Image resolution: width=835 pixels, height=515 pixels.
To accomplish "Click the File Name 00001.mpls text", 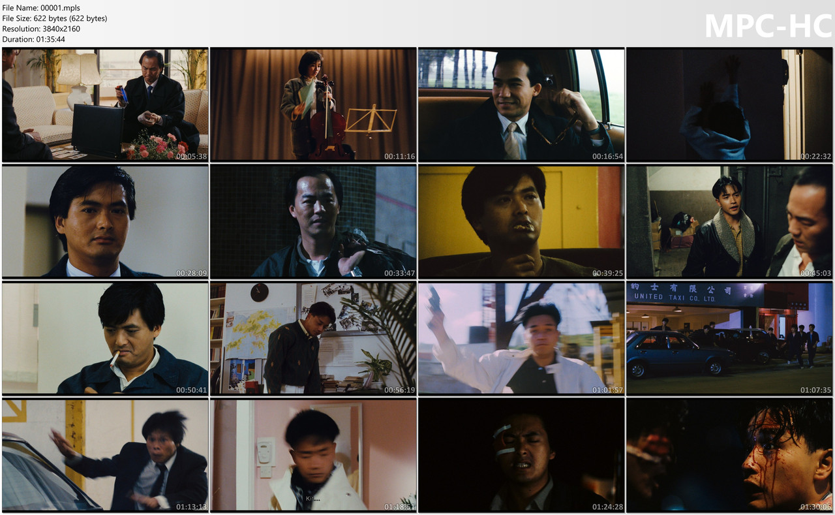I will pyautogui.click(x=41, y=8).
